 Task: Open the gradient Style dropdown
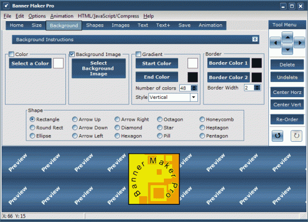[x=194, y=97]
